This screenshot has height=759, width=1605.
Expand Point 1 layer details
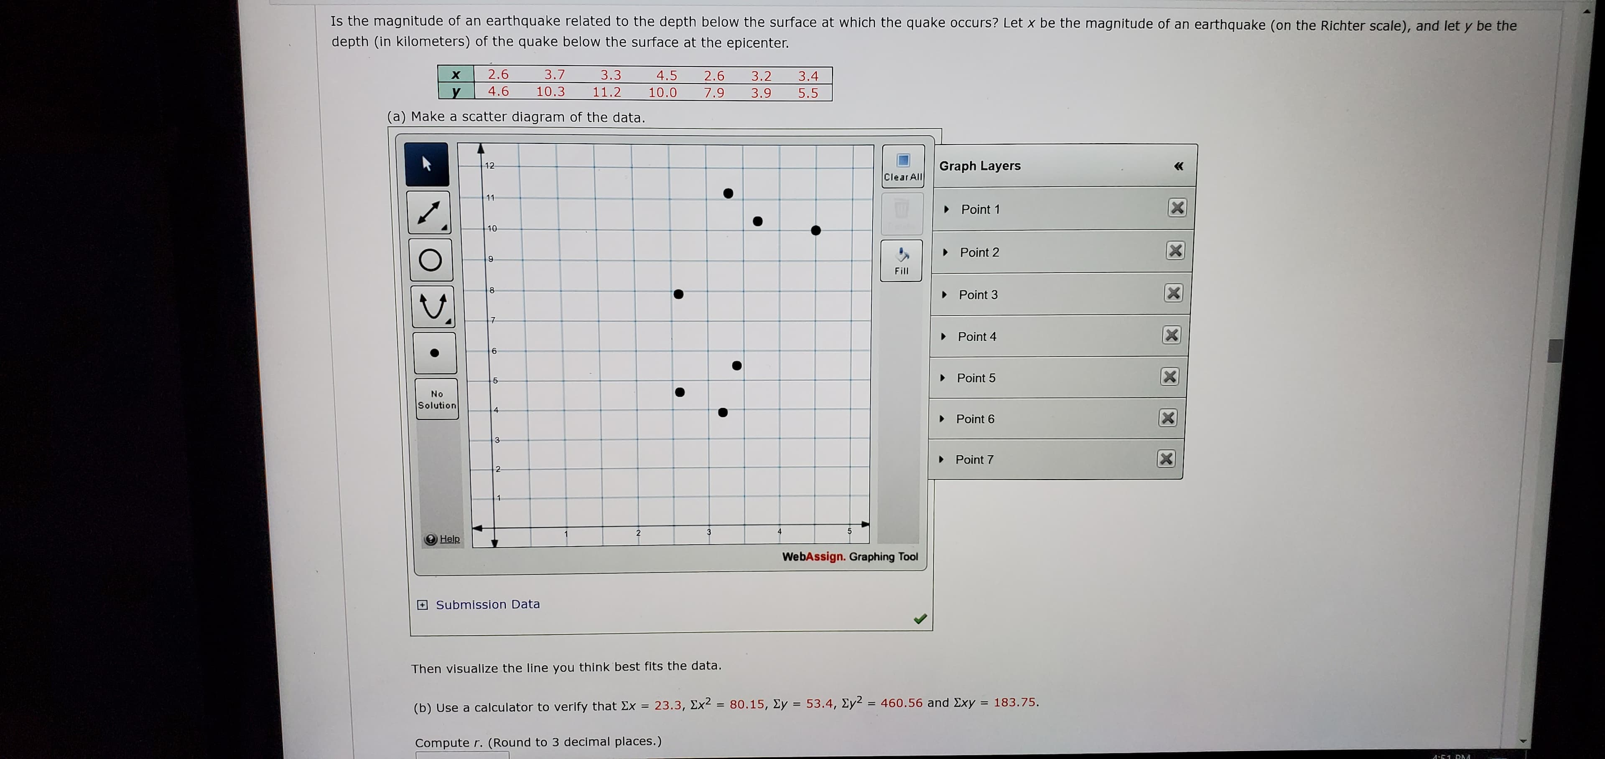946,209
